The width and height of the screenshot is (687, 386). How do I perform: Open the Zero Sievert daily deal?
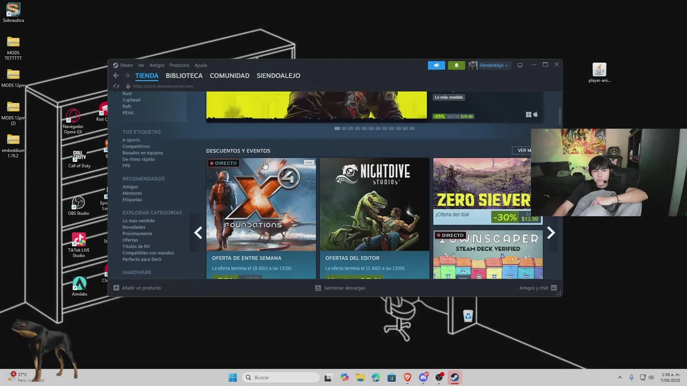[488, 191]
